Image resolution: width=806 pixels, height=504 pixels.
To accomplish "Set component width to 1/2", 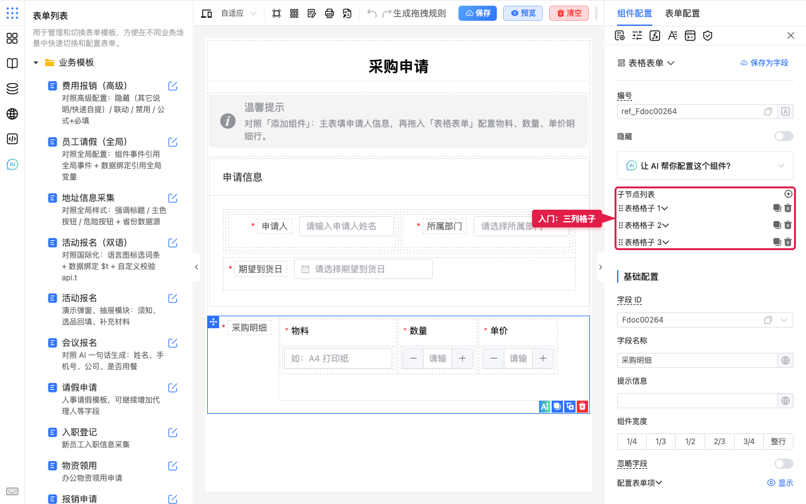I will tap(690, 442).
